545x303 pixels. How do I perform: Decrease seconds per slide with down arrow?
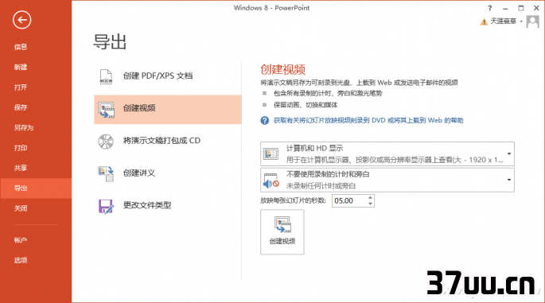[x=370, y=204]
